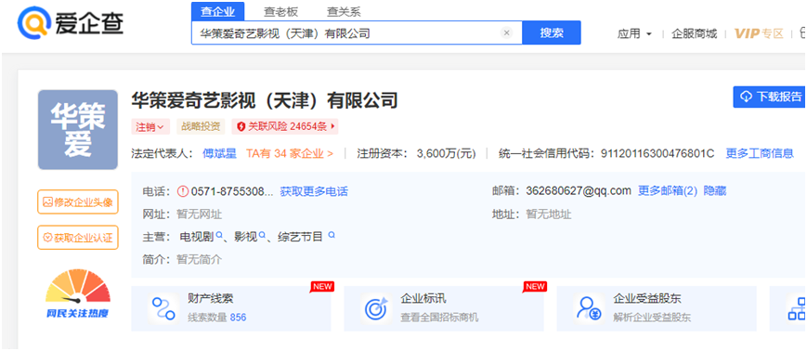Click the 搜索 button

[552, 32]
